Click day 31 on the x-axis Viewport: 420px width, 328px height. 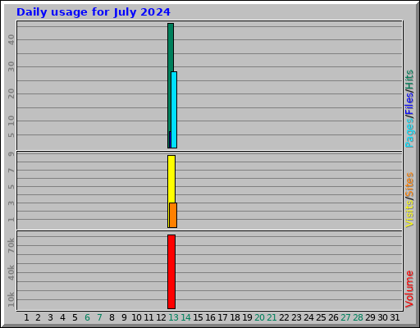(395, 317)
